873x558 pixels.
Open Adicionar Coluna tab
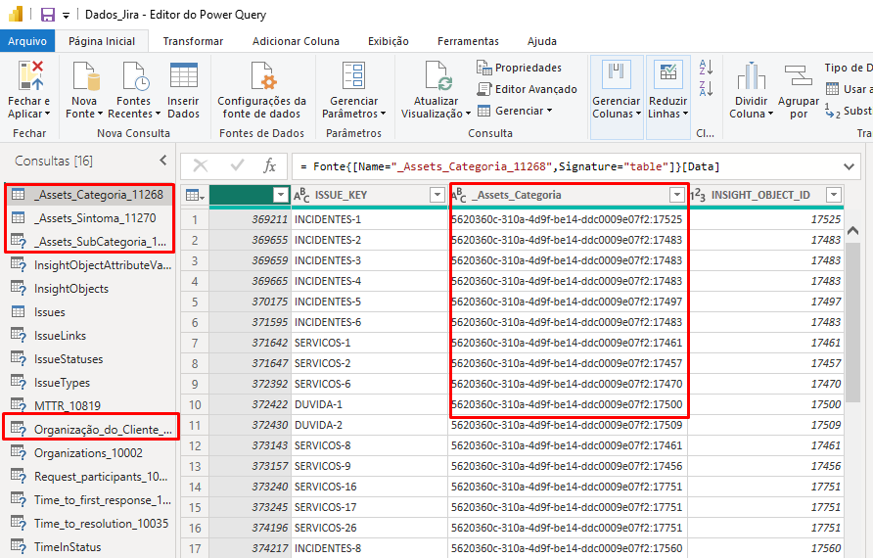(x=296, y=41)
